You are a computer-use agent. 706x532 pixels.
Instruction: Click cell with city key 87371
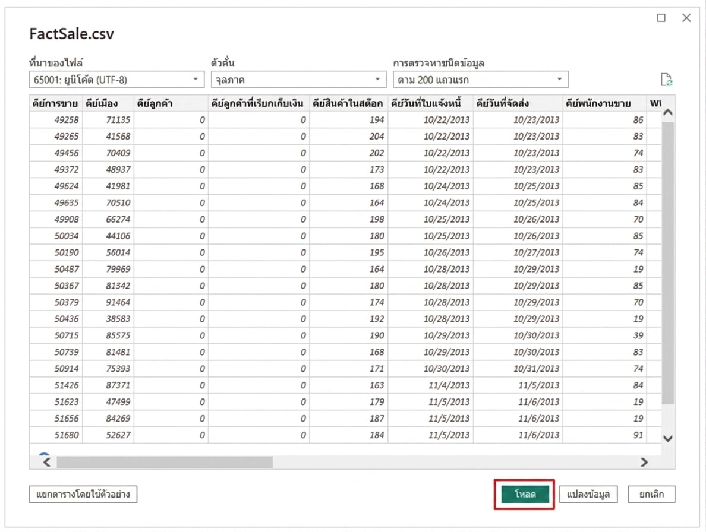click(108, 385)
